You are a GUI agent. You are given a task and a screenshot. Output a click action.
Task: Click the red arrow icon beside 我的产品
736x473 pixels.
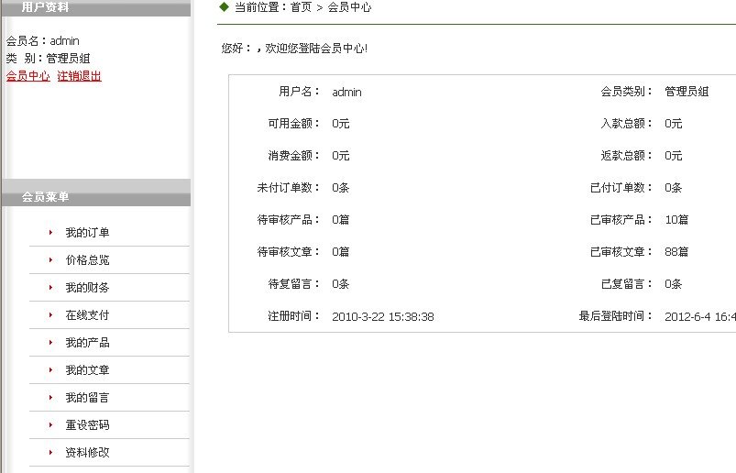click(51, 343)
